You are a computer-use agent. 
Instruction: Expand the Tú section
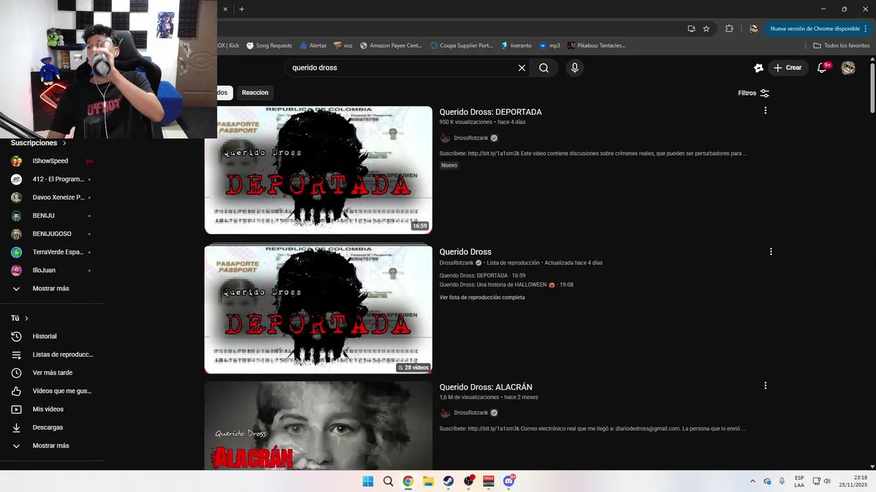pyautogui.click(x=19, y=318)
